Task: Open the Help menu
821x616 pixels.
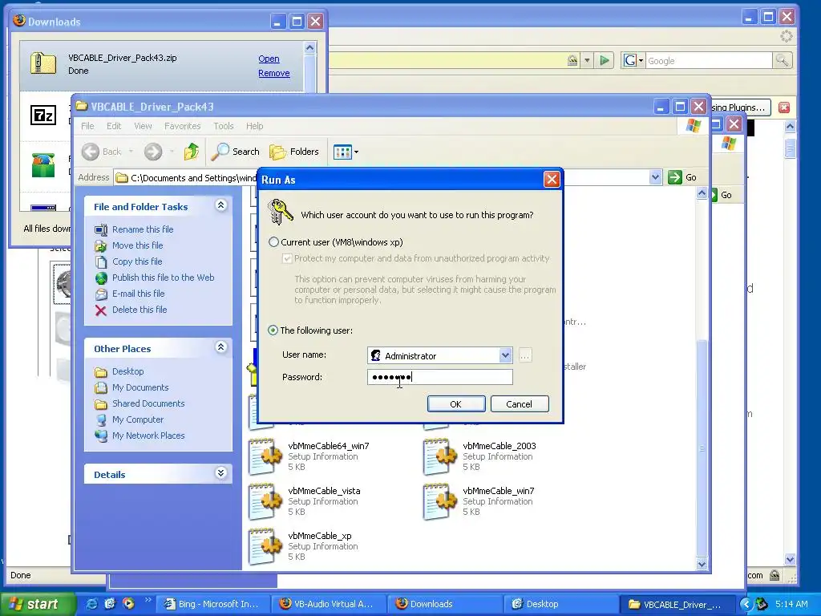Action: (x=254, y=126)
